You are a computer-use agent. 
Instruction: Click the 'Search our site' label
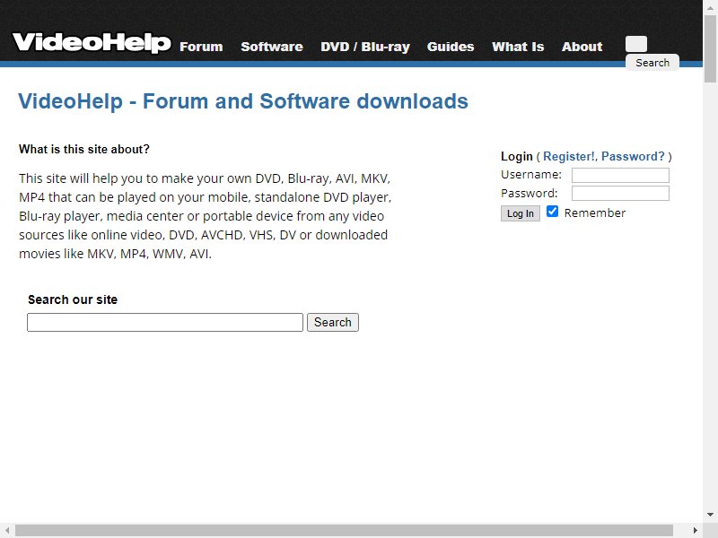pyautogui.click(x=73, y=299)
